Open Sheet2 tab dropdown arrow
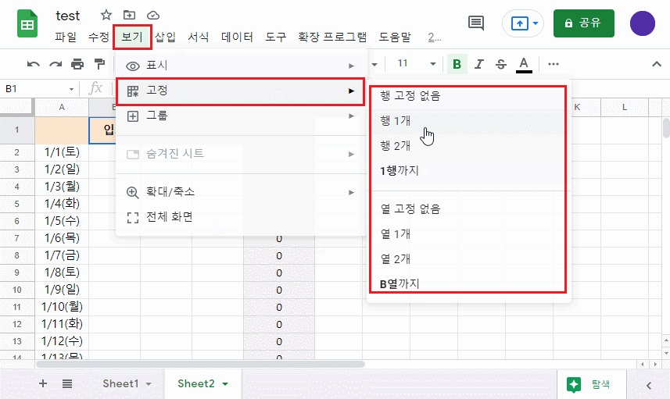 click(225, 384)
